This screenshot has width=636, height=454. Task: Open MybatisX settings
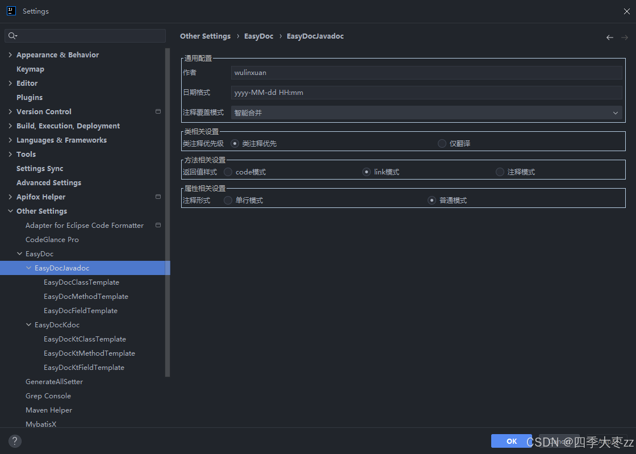40,423
